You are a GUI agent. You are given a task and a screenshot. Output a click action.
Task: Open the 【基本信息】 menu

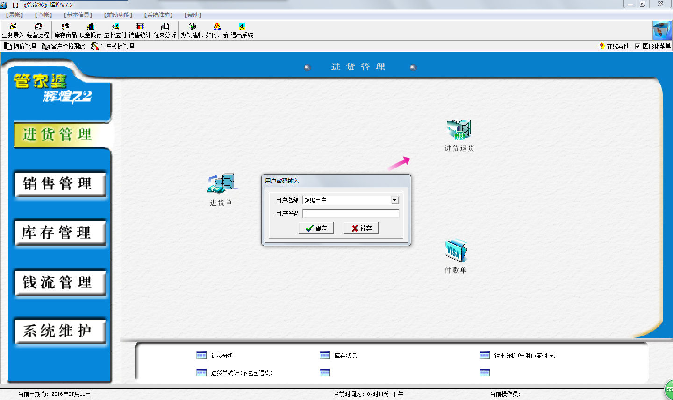point(78,15)
